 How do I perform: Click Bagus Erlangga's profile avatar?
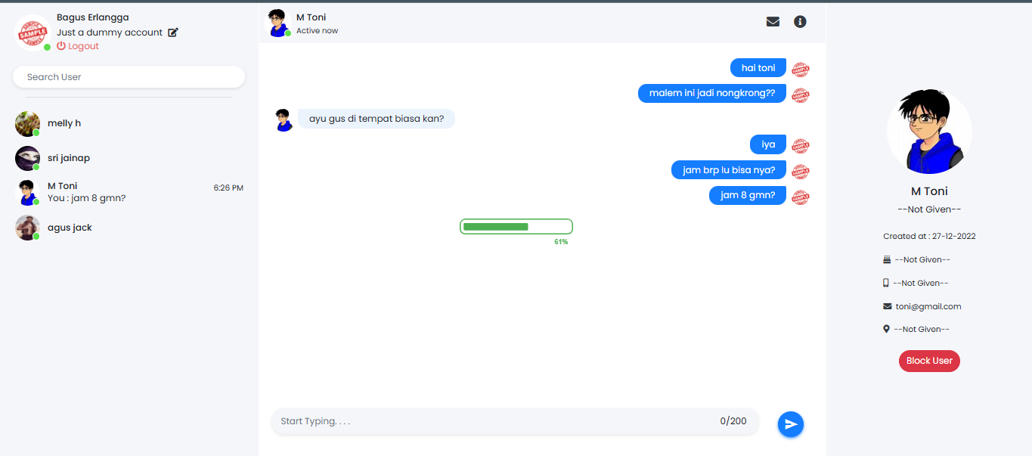[x=33, y=33]
